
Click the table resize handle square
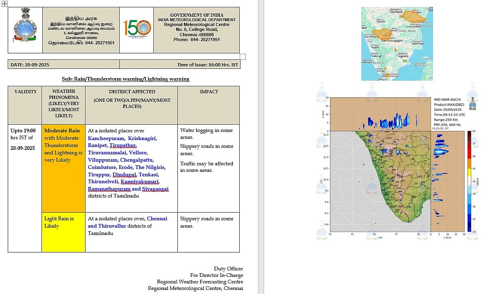(243, 57)
